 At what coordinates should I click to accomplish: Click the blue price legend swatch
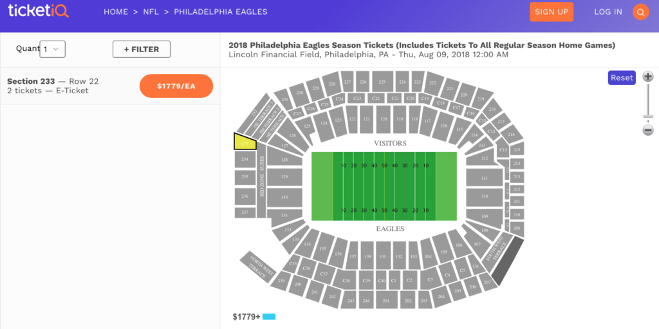tap(269, 317)
